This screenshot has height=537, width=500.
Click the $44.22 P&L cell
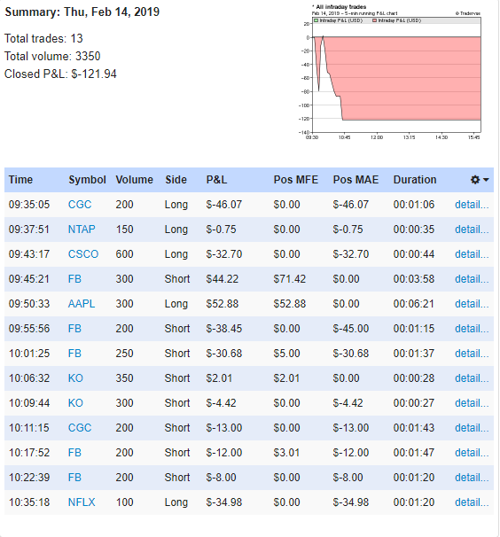[222, 279]
